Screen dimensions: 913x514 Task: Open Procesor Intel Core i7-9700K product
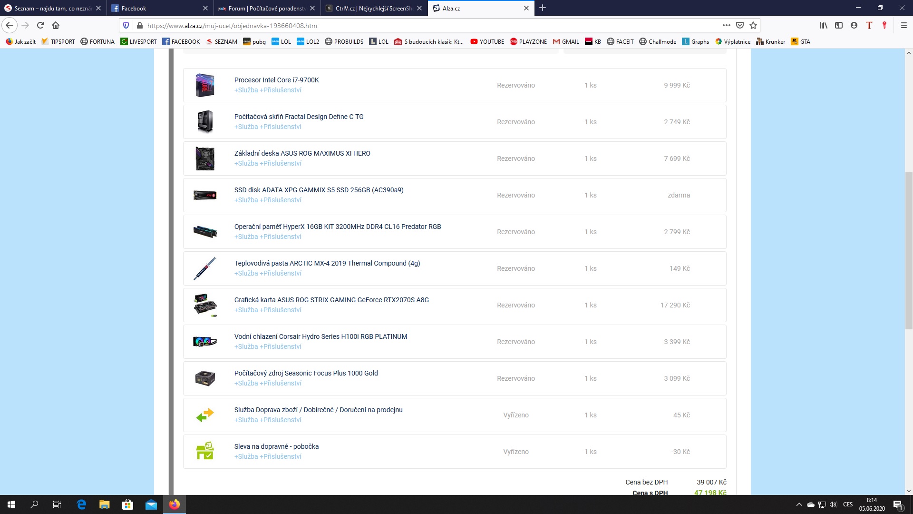point(276,80)
